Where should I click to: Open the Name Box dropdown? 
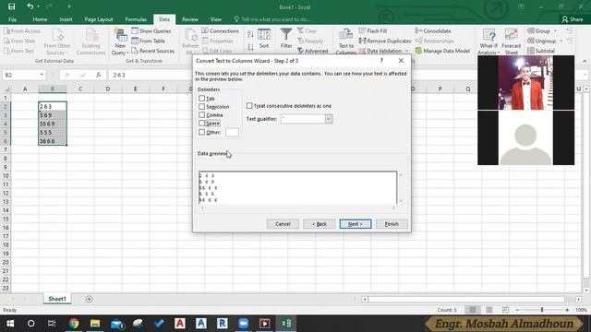[42, 75]
